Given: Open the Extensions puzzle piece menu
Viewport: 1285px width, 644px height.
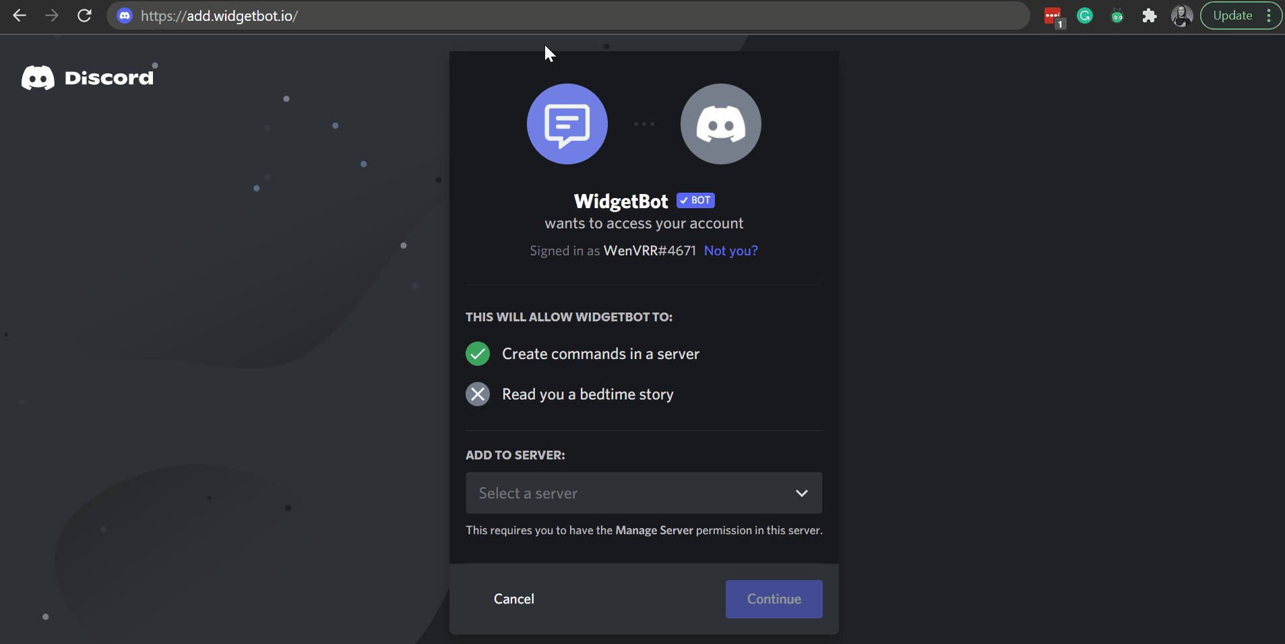Looking at the screenshot, I should [x=1150, y=15].
